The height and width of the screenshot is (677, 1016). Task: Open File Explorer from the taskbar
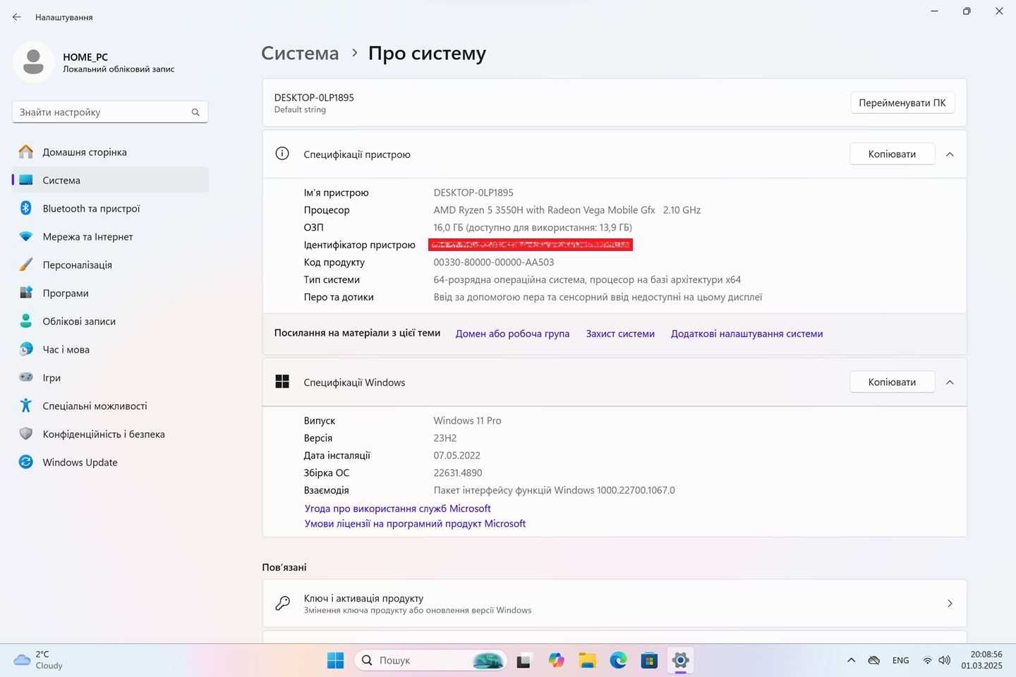pyautogui.click(x=587, y=660)
